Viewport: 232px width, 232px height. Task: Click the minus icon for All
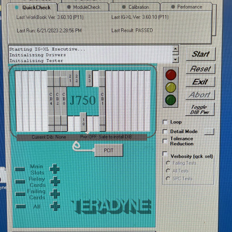20,206
